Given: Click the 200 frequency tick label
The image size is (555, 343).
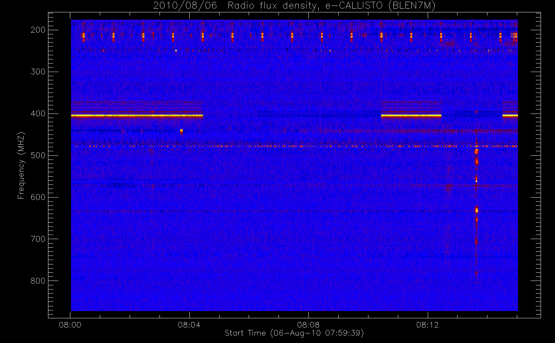Looking at the screenshot, I should click(x=38, y=30).
